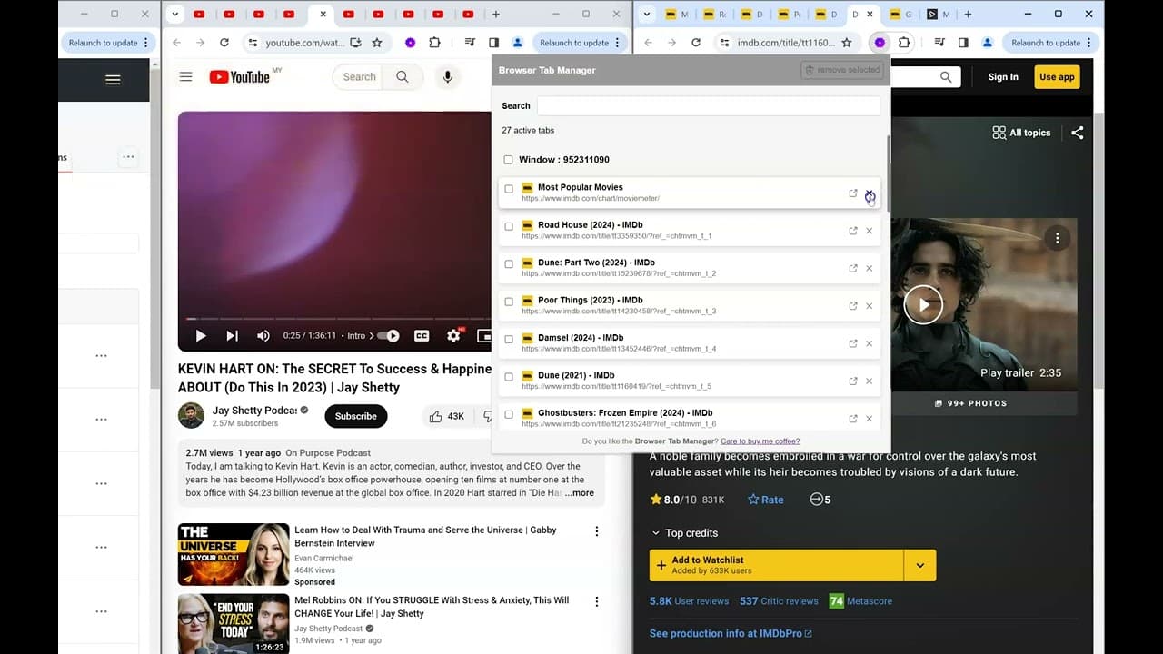Play the Dune trailer on IMDb
Screen dimensions: 1163x654
click(x=923, y=305)
